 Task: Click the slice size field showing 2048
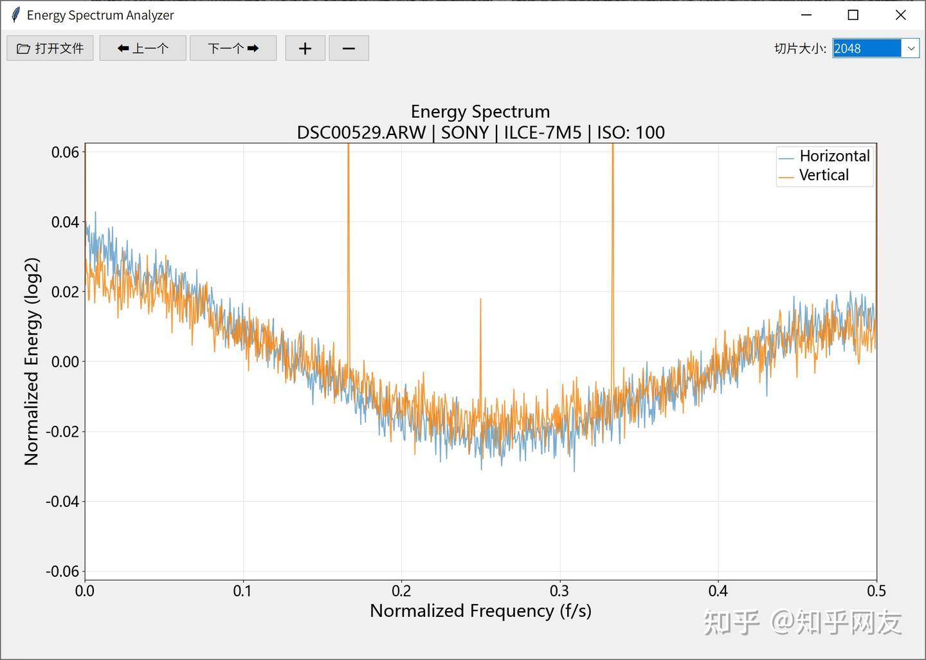867,48
